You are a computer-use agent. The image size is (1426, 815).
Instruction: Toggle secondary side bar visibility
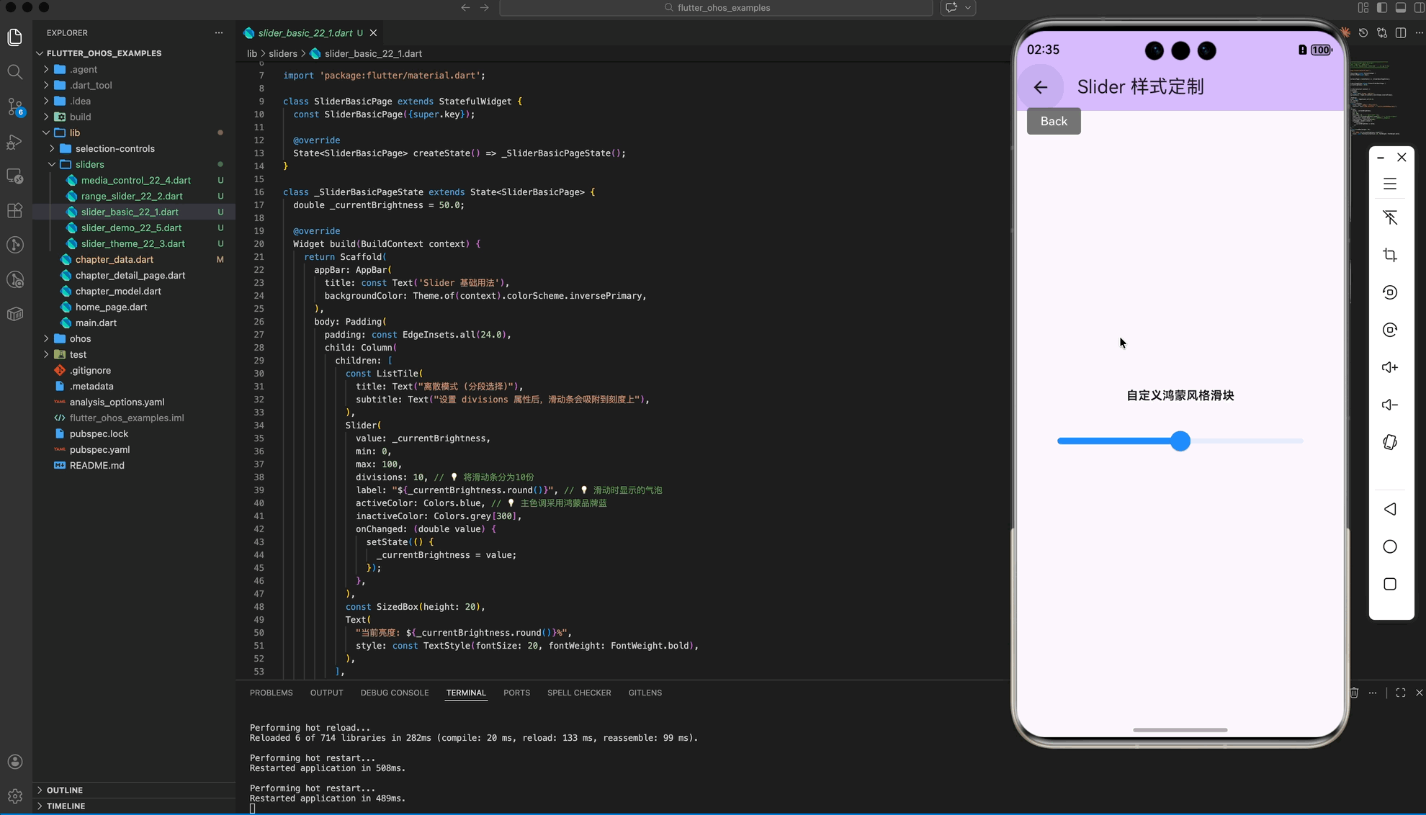[x=1420, y=8]
